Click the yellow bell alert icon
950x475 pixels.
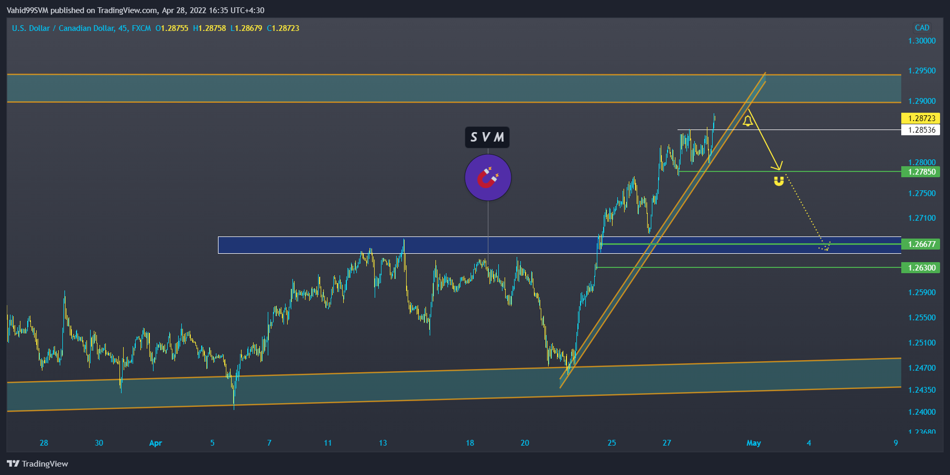point(748,121)
